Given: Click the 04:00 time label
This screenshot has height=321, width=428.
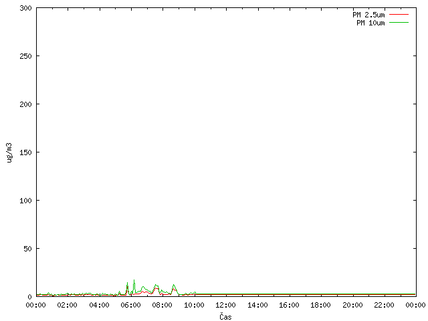Looking at the screenshot, I should click(100, 305).
